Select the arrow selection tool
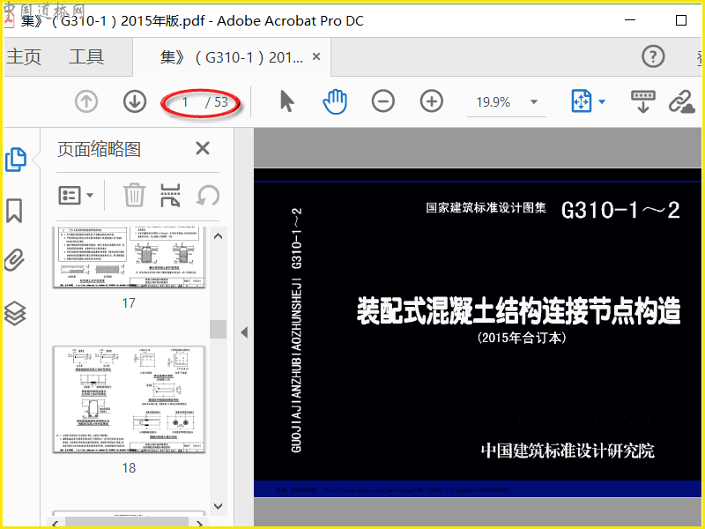The width and height of the screenshot is (705, 529). click(287, 101)
